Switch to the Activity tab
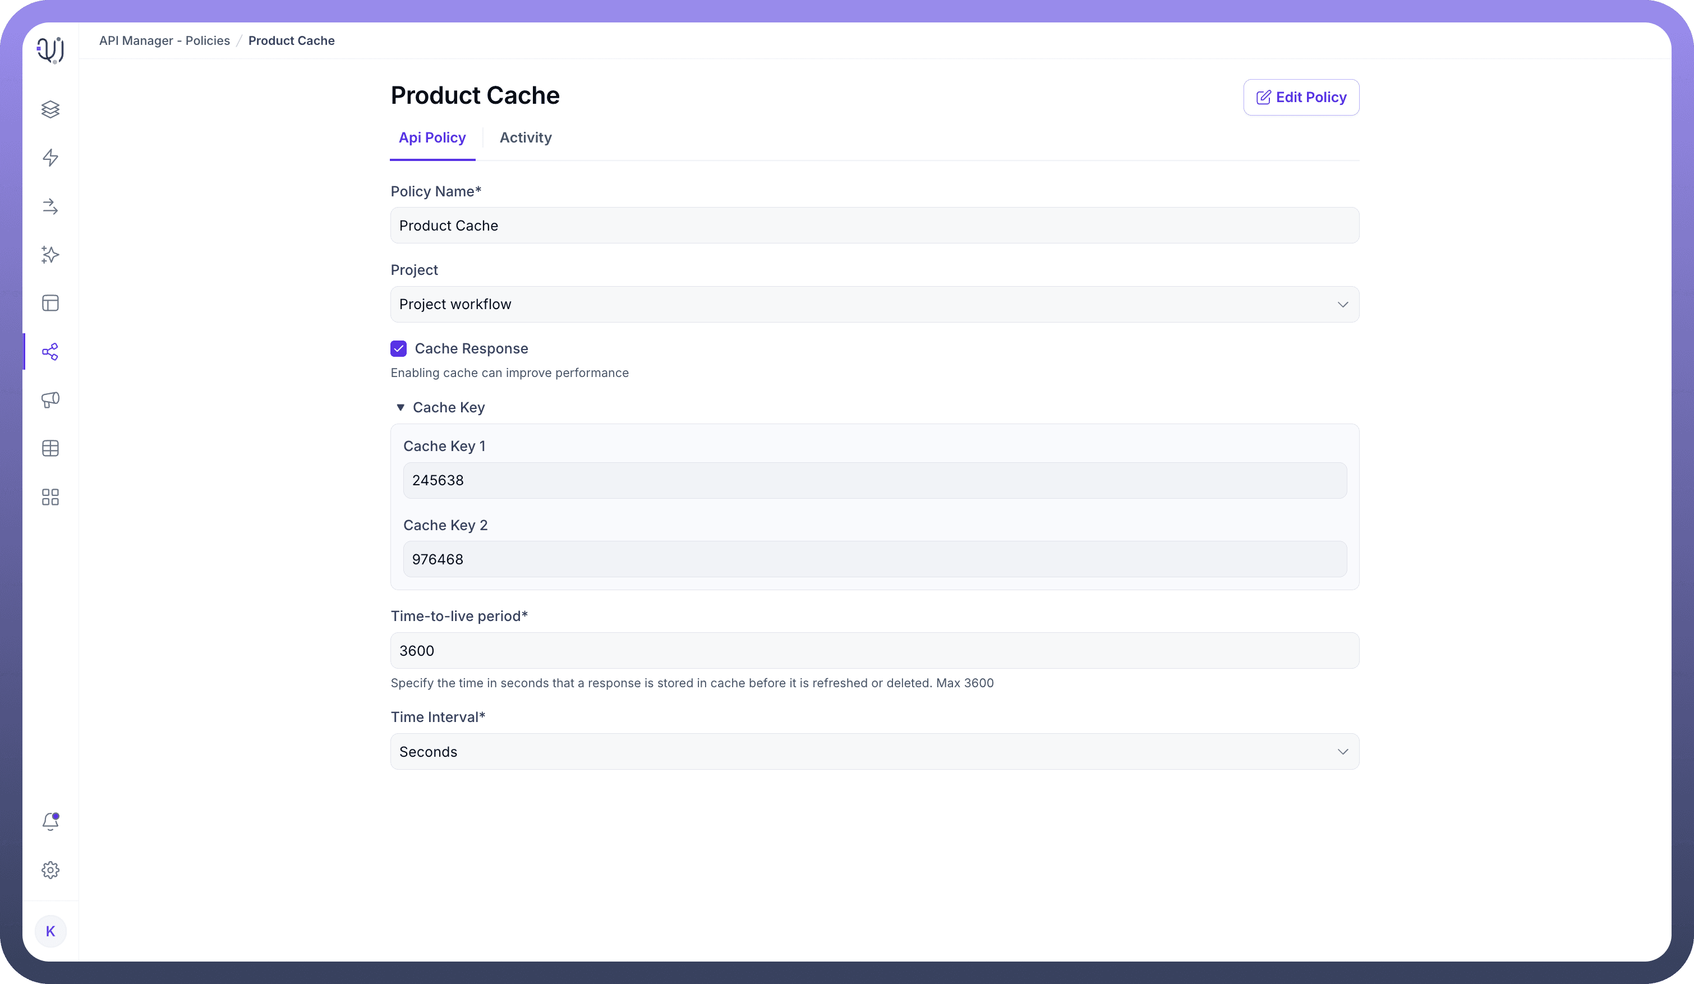This screenshot has height=984, width=1694. pos(525,138)
